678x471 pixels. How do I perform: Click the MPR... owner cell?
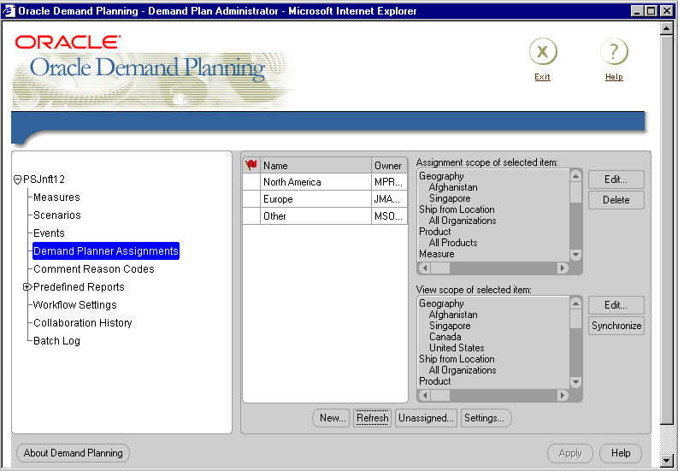[x=389, y=182]
